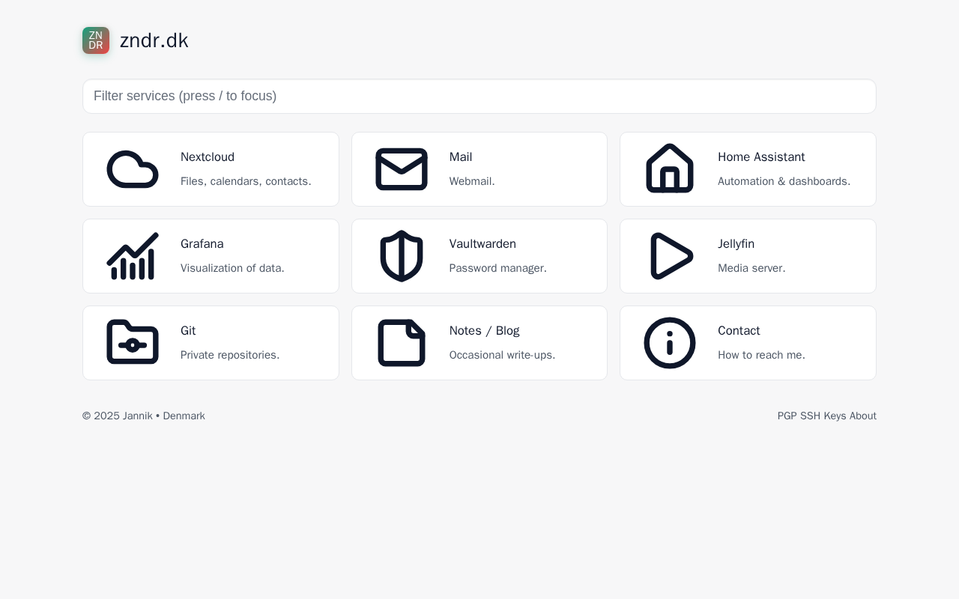The height and width of the screenshot is (599, 959).
Task: Click the Notes / Blog sticky note icon
Action: [x=402, y=343]
